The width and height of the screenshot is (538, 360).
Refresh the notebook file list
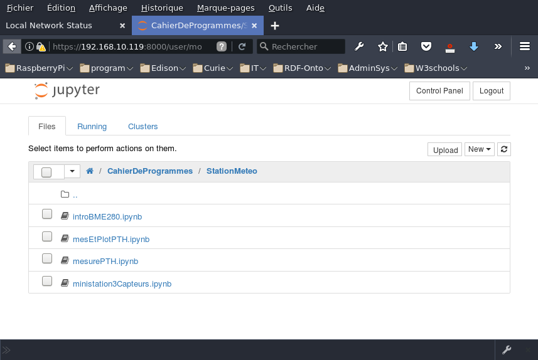504,149
